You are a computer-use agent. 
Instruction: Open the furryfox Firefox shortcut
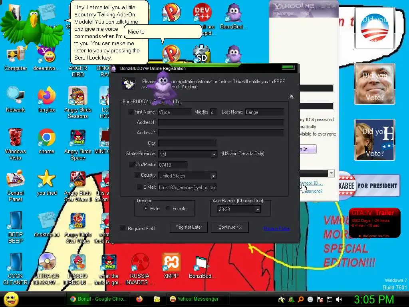tap(46, 99)
